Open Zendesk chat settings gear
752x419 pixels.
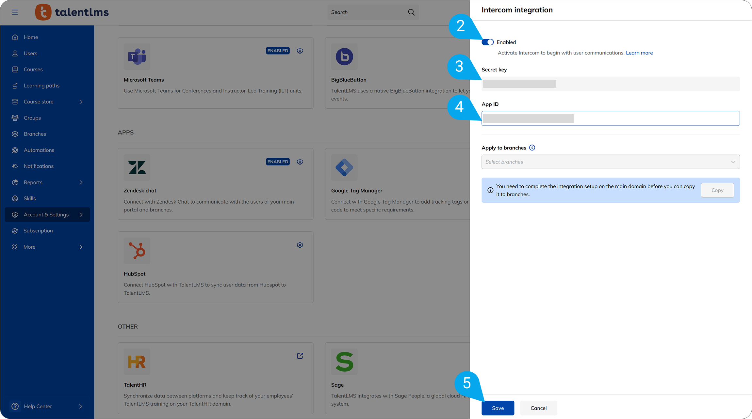[300, 162]
